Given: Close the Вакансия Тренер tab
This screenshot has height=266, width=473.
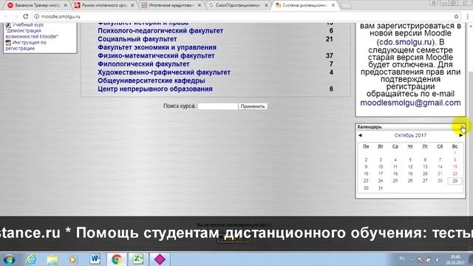Looking at the screenshot, I should pyautogui.click(x=66, y=5).
